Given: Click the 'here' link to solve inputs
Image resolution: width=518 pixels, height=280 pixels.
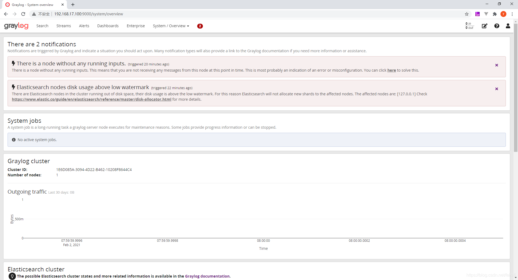Looking at the screenshot, I should click(392, 70).
